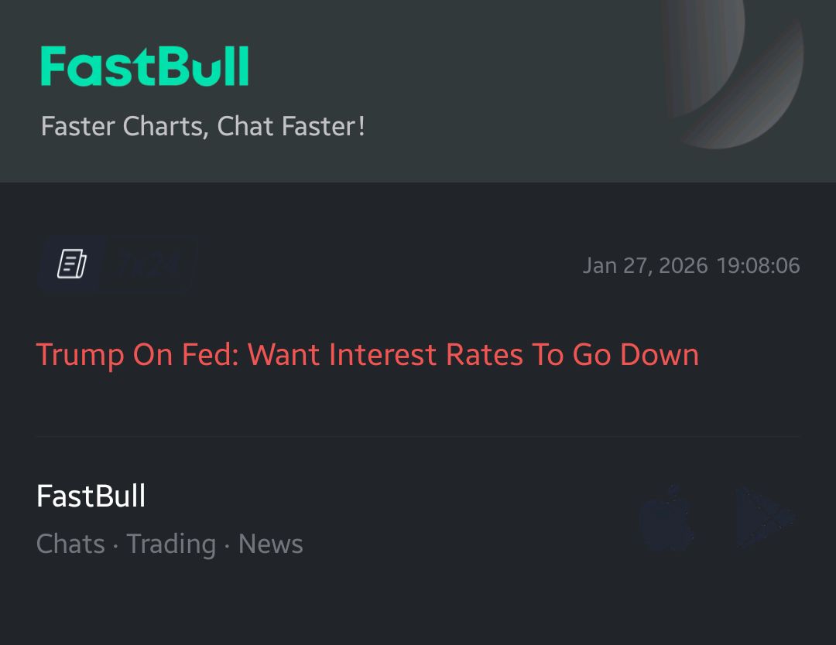Click the "Faster Charts," tagline text
The image size is (836, 645).
click(125, 126)
